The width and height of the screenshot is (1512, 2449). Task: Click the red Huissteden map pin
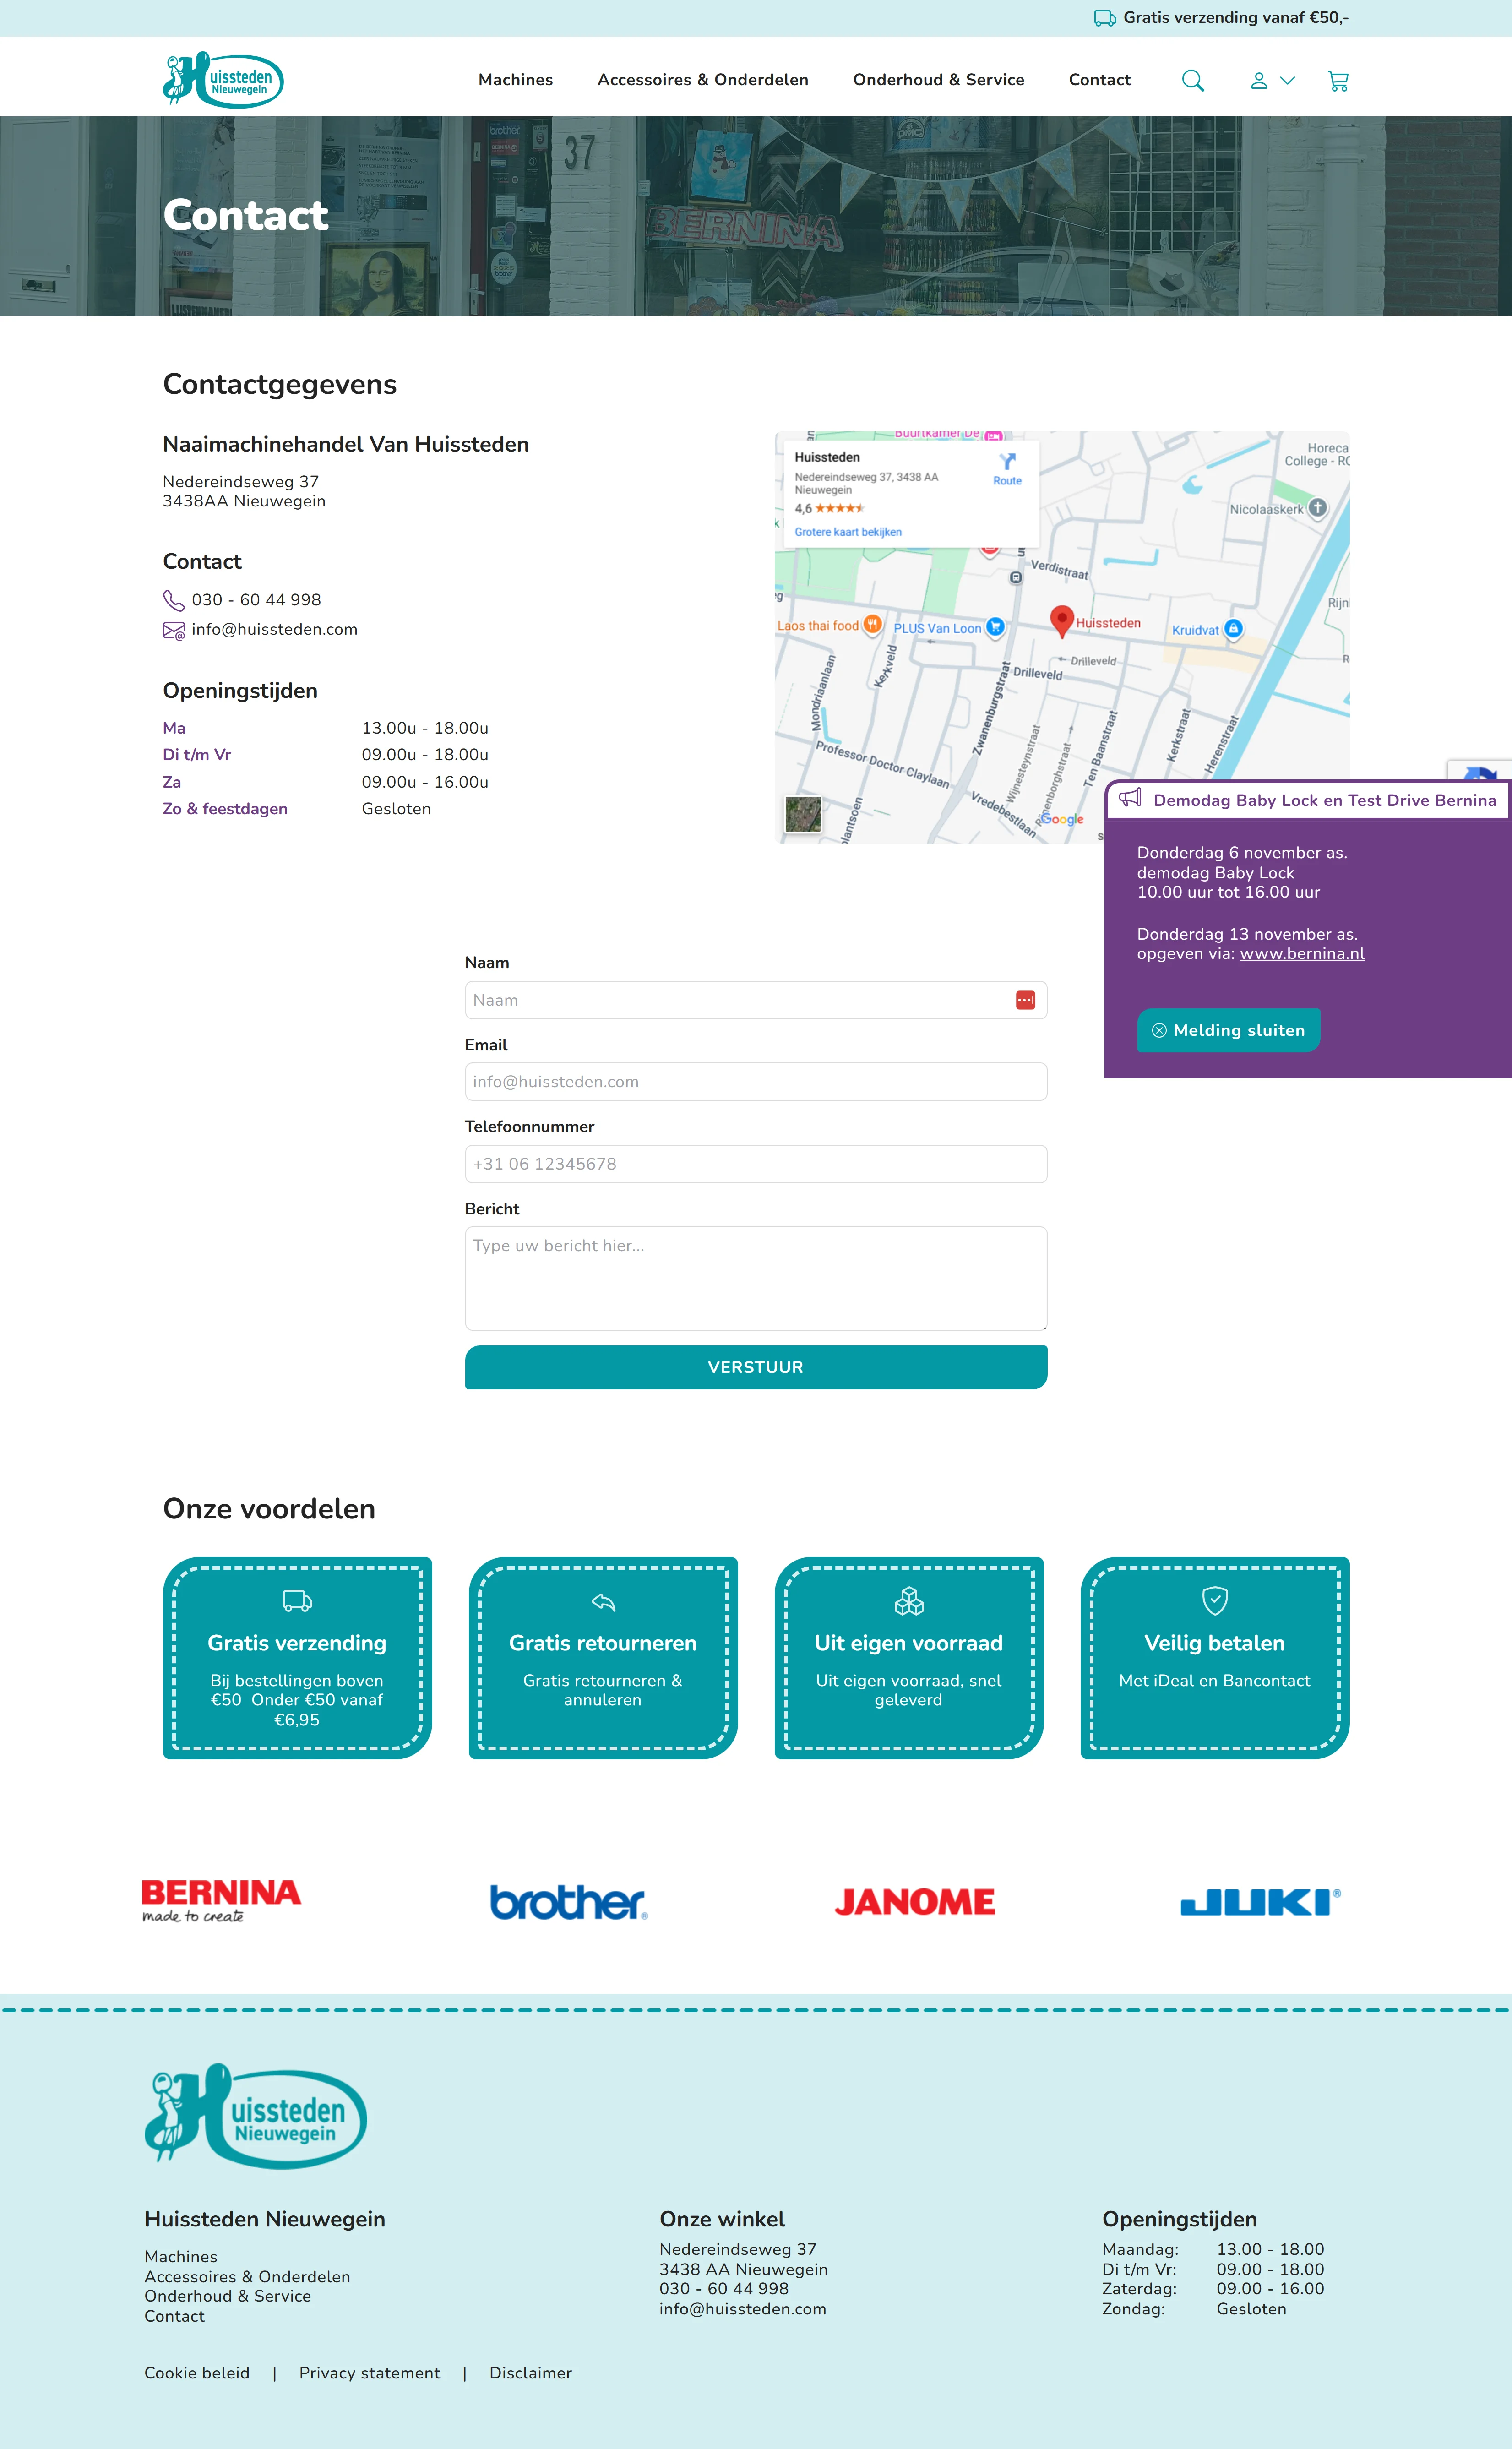pos(1061,620)
